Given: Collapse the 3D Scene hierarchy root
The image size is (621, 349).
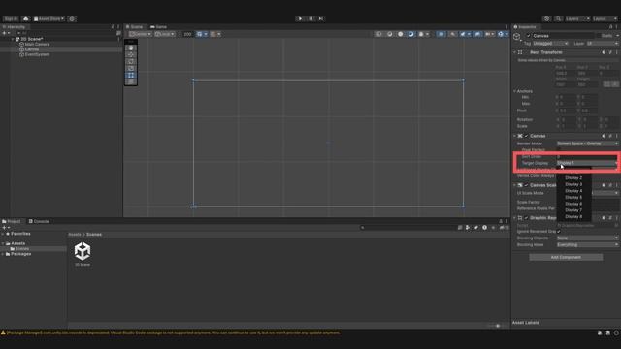Looking at the screenshot, I should 13,39.
